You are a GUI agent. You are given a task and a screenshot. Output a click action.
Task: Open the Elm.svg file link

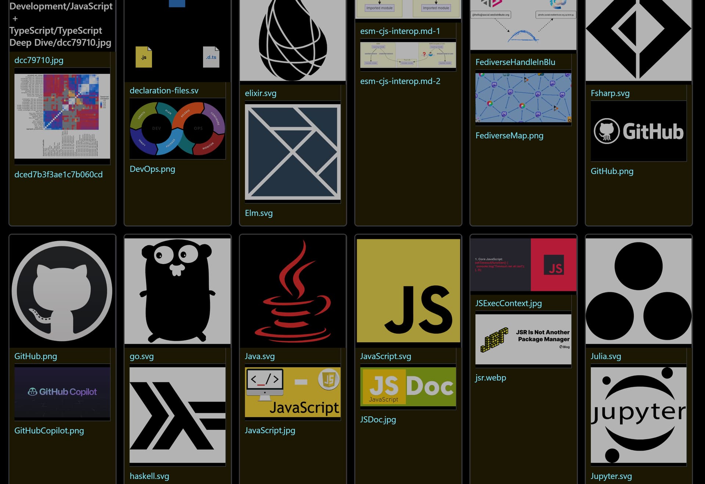[259, 213]
